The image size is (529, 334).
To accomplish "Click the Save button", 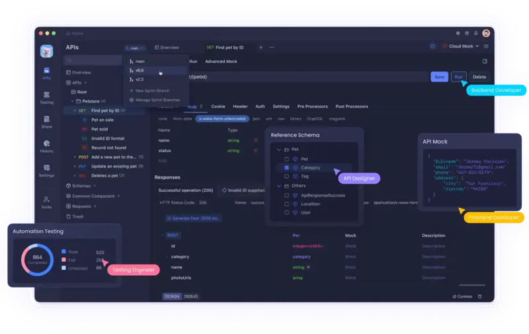I will pos(439,77).
